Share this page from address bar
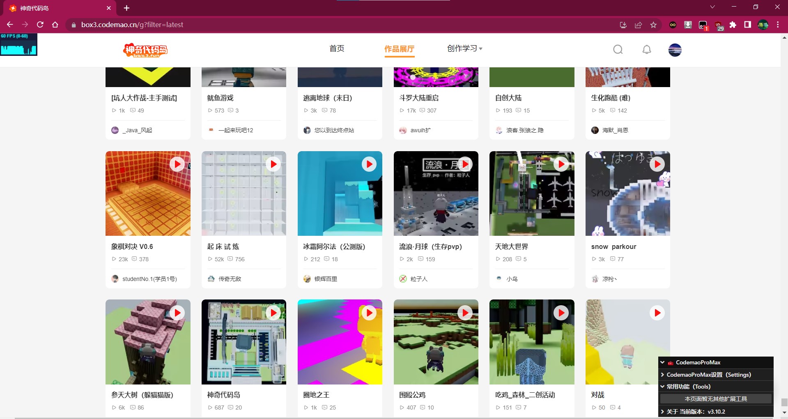This screenshot has height=419, width=788. (638, 25)
